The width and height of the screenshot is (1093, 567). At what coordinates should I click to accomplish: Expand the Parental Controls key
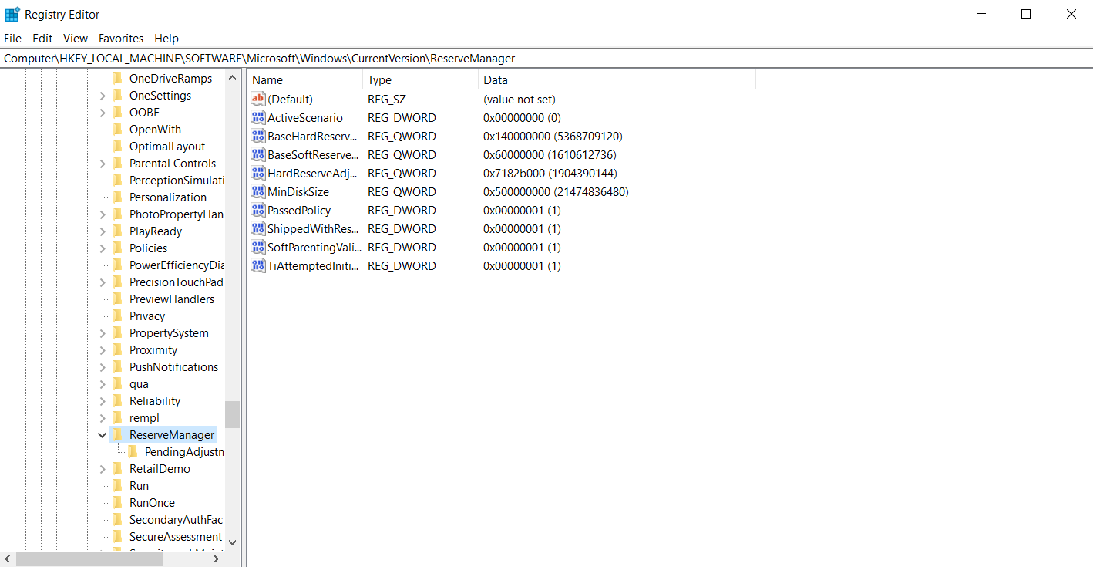coord(103,164)
